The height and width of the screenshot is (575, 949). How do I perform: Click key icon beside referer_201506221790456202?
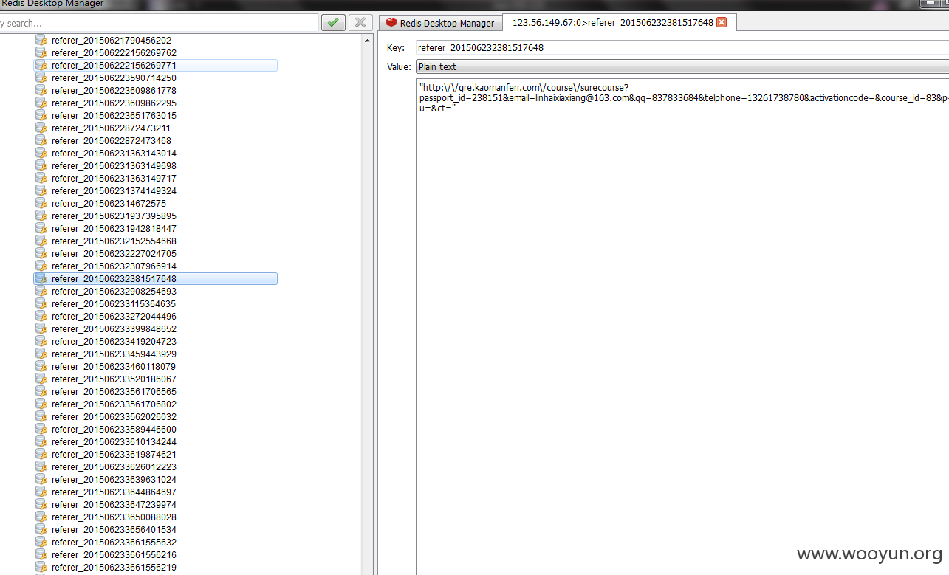[41, 41]
